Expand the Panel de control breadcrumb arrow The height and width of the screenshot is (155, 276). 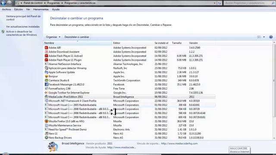pos(45,3)
